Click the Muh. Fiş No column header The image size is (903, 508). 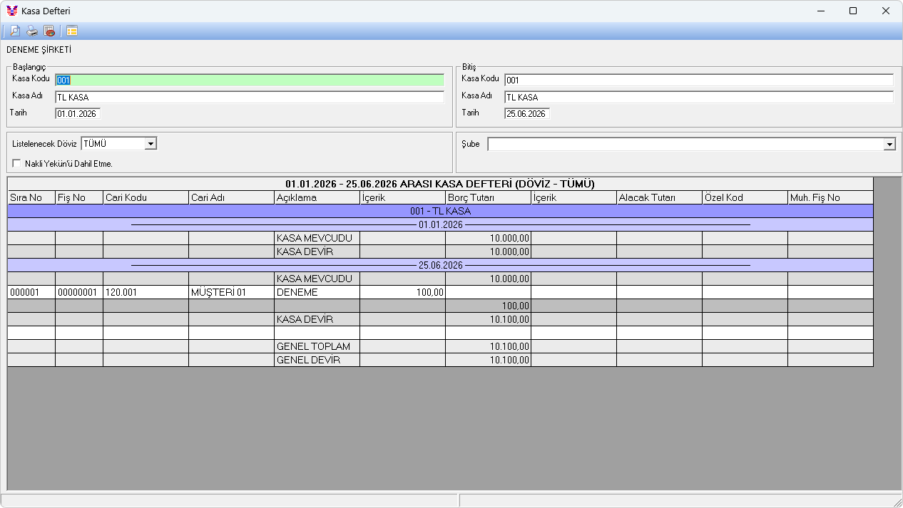pos(830,197)
